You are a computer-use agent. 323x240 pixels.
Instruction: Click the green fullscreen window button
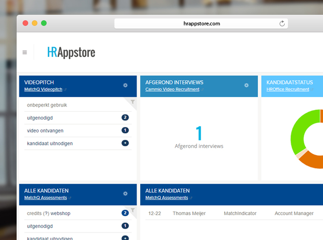pos(44,23)
